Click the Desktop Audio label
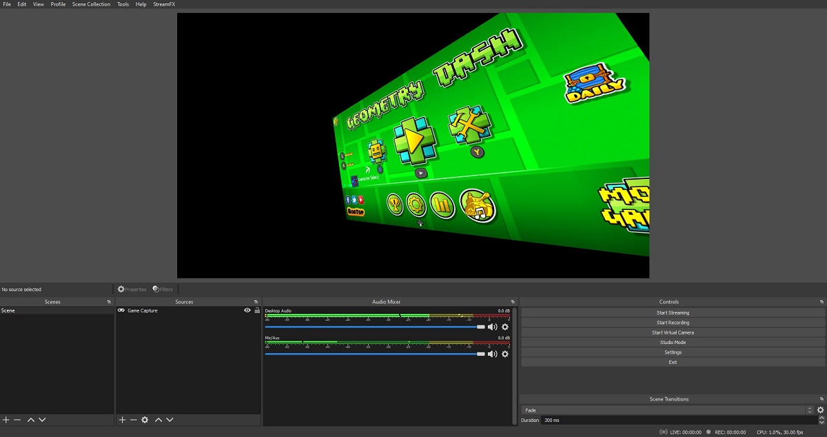 coord(278,311)
